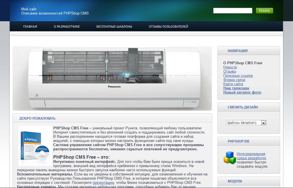The width and height of the screenshot is (293, 188).
Task: Click Описание возможностей PHPShop CMS subtitle
Action: [55, 13]
